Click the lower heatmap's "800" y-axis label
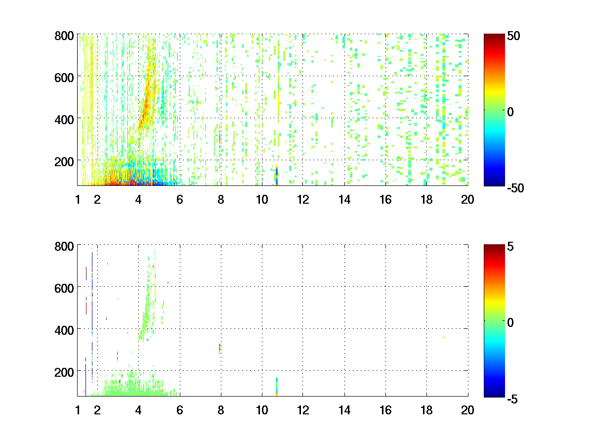Screen dimensions: 593x445 coord(64,246)
